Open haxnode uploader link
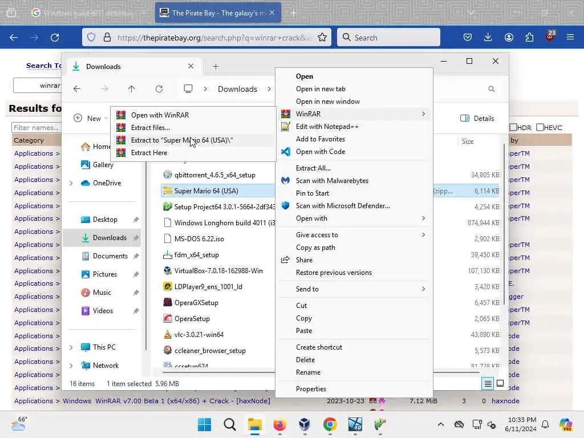Screen dimensions: 584x438 pyautogui.click(x=505, y=401)
